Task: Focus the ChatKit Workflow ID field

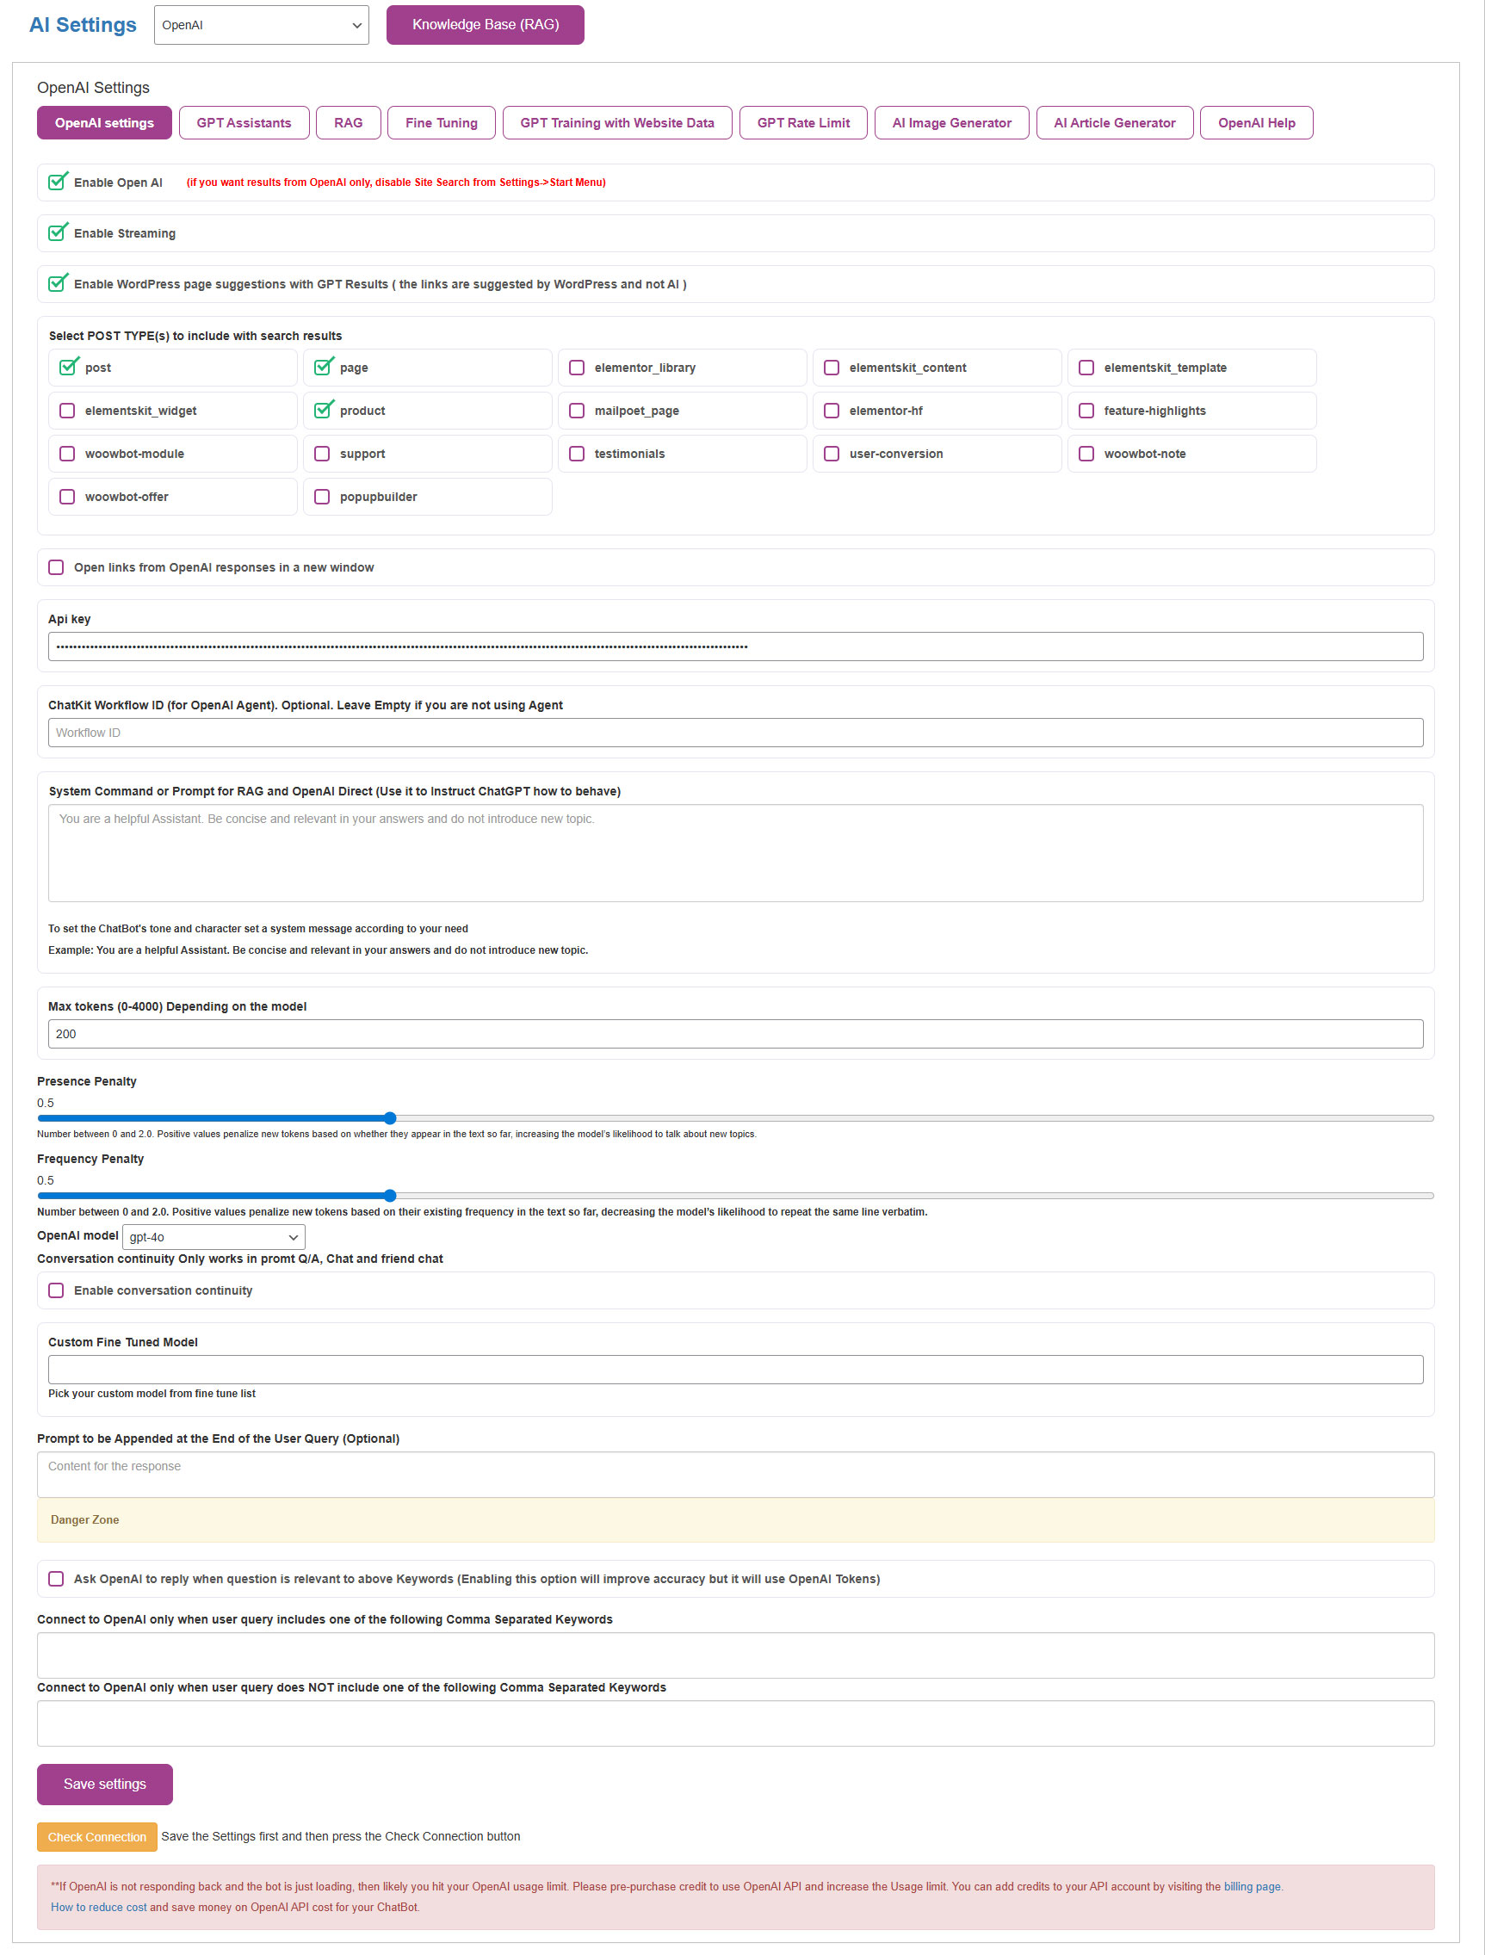Action: click(734, 733)
